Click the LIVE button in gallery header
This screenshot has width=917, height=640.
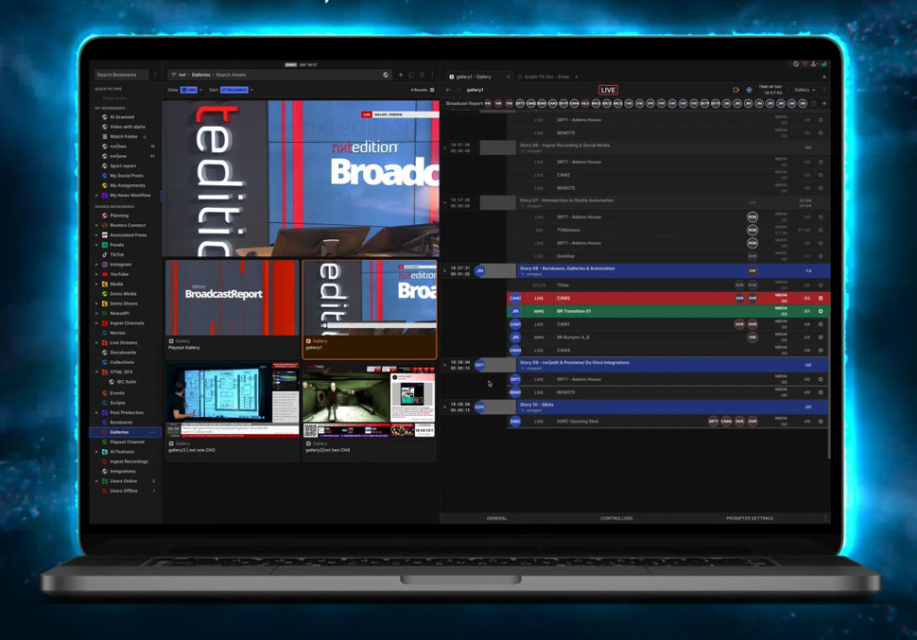pyautogui.click(x=608, y=90)
